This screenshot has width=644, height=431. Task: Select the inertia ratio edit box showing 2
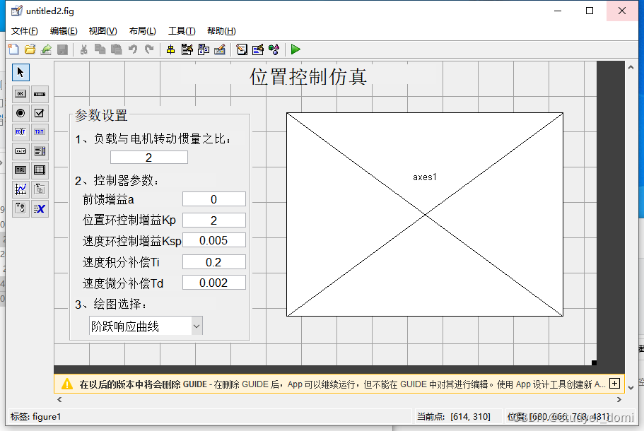(149, 158)
